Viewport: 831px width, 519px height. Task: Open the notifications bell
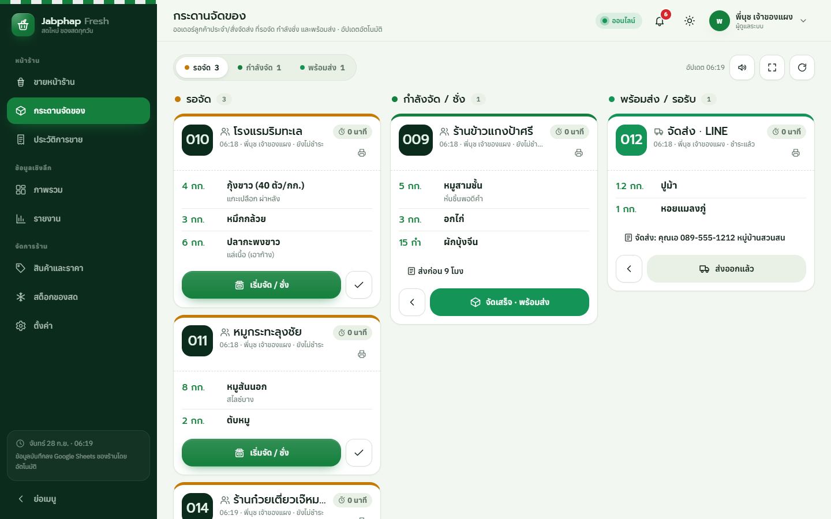(660, 21)
